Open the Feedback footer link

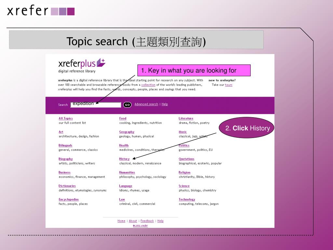147,221
